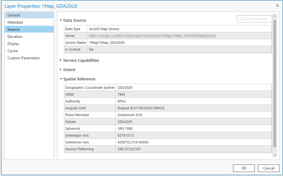This screenshot has height=176, width=283.
Task: Open the Metadata tab
Action: (29, 22)
